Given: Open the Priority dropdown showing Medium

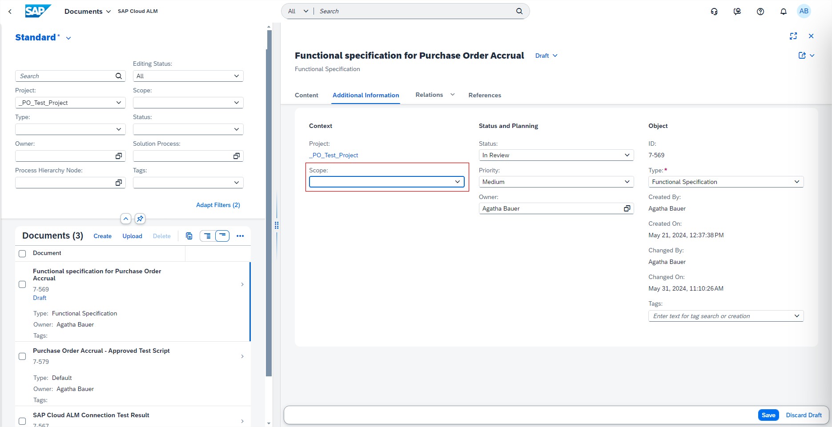Looking at the screenshot, I should pyautogui.click(x=627, y=182).
